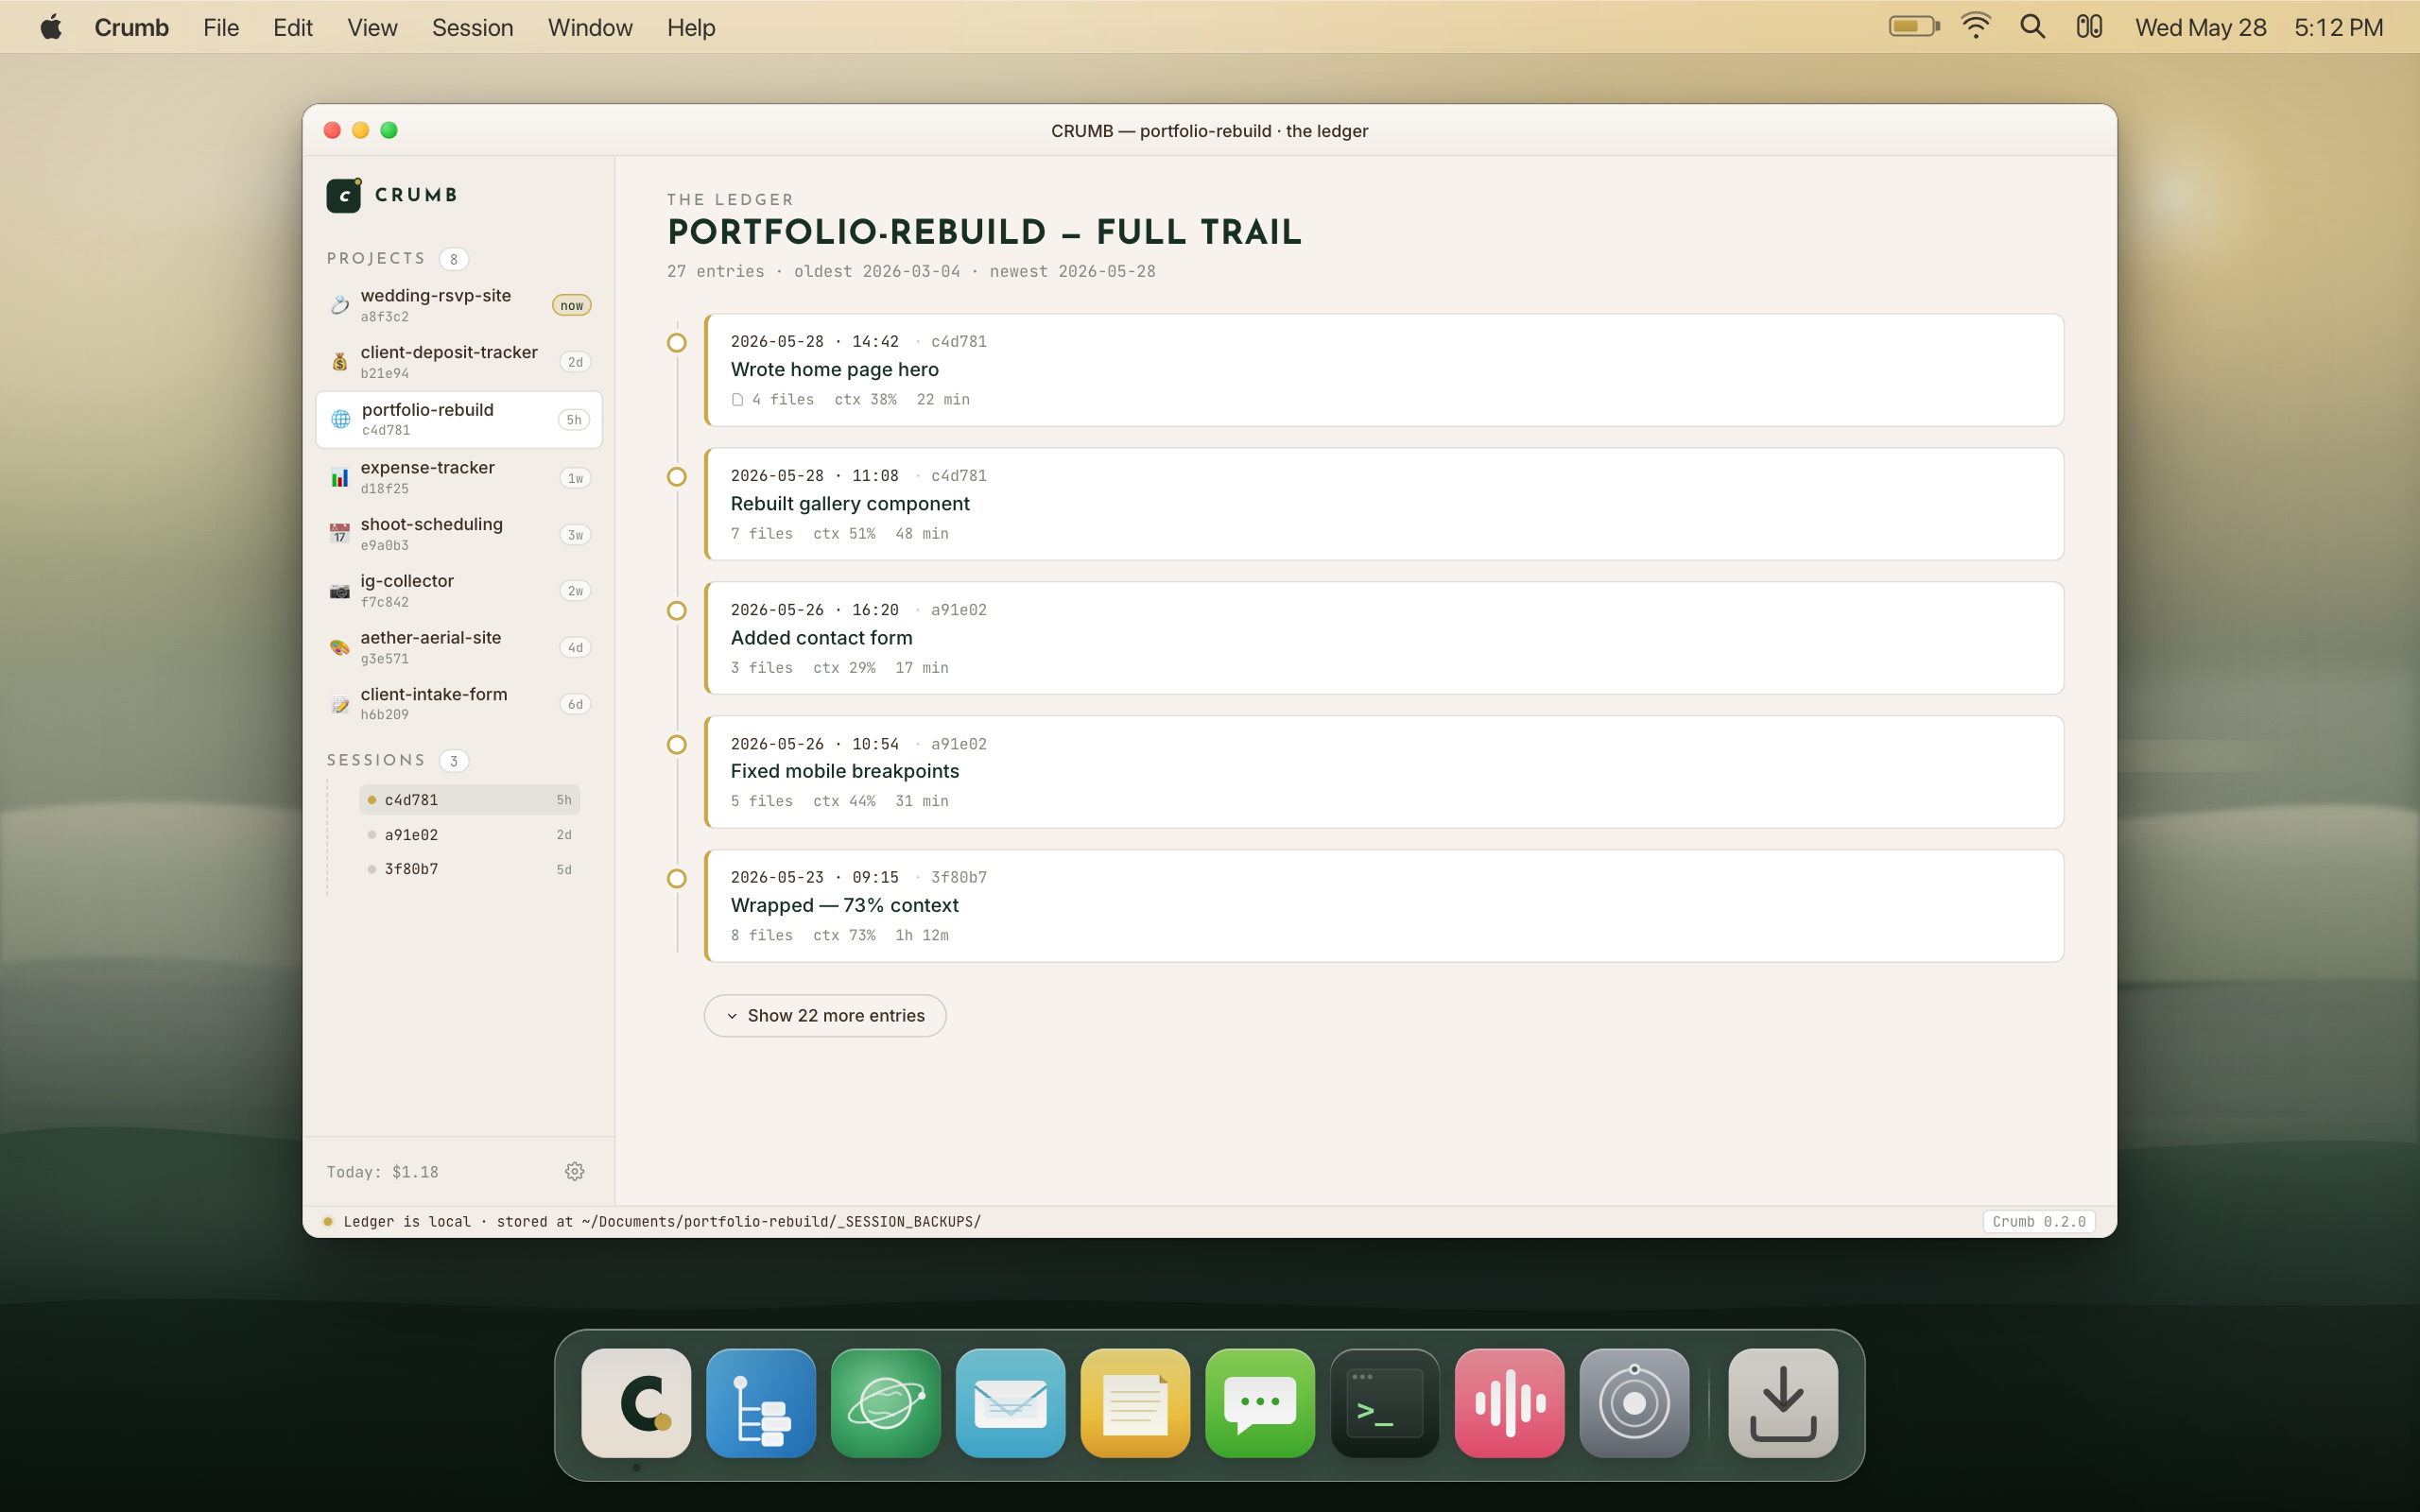Open the gray target-ring app in dock
The image size is (2420, 1512).
point(1634,1403)
